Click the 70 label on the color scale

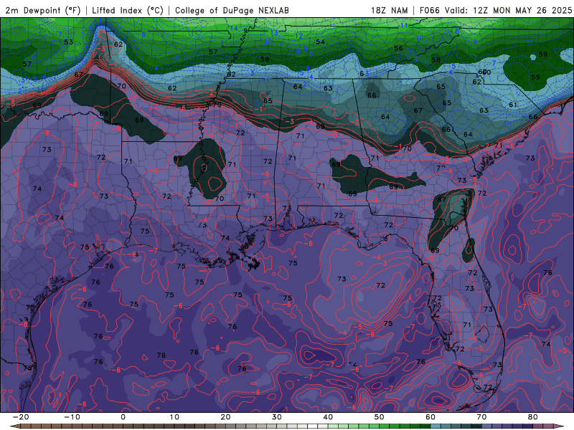pos(481,417)
